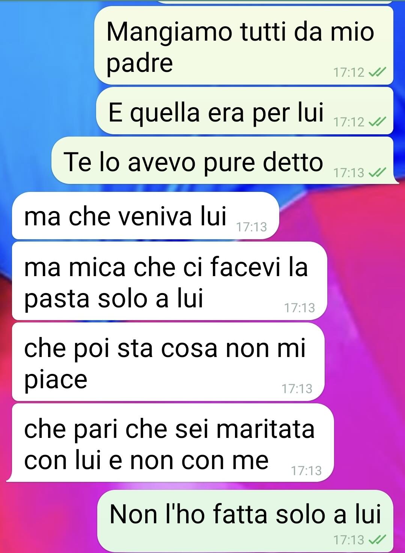Image resolution: width=405 pixels, height=553 pixels.
Task: Select the "Mangiamo tutti da mio padre" message
Action: click(244, 45)
